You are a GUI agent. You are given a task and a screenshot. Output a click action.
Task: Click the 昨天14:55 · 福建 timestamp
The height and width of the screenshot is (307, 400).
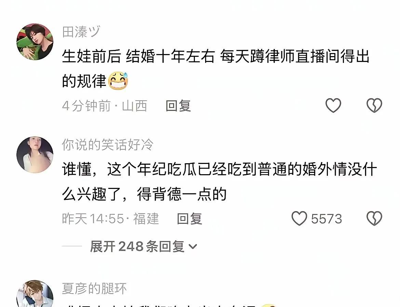(110, 219)
